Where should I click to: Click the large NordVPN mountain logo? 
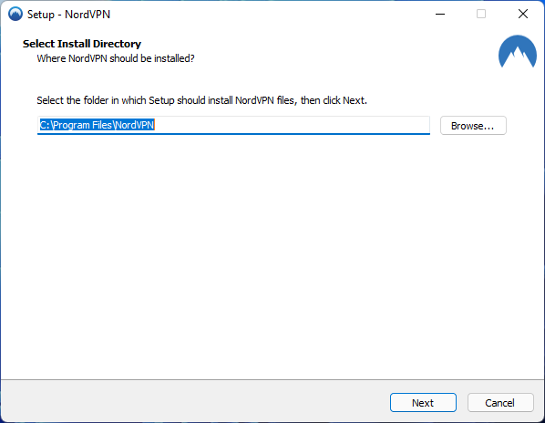(x=517, y=51)
